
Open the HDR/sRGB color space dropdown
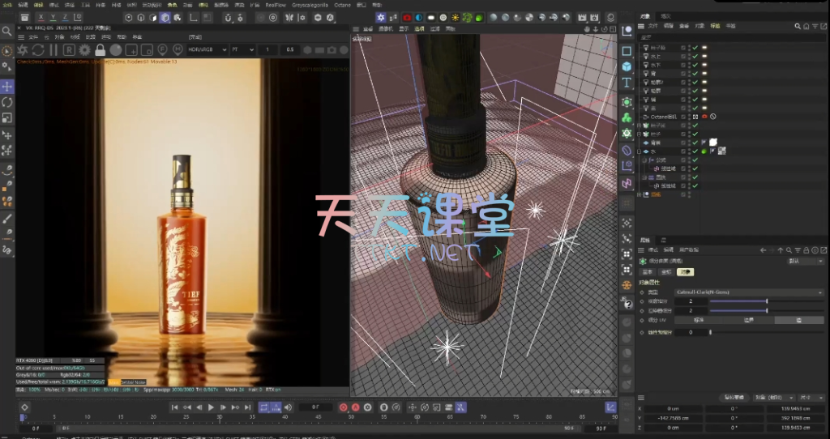(x=203, y=50)
